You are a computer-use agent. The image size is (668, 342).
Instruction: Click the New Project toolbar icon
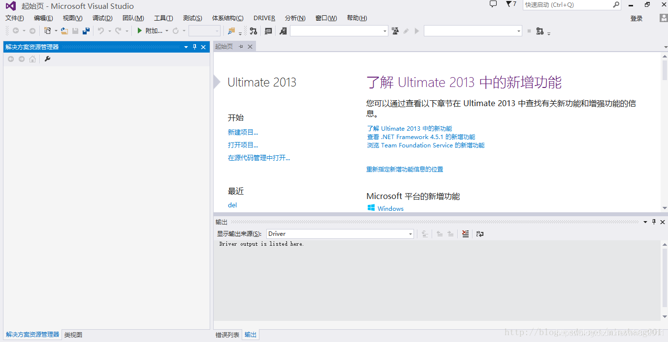(x=48, y=31)
